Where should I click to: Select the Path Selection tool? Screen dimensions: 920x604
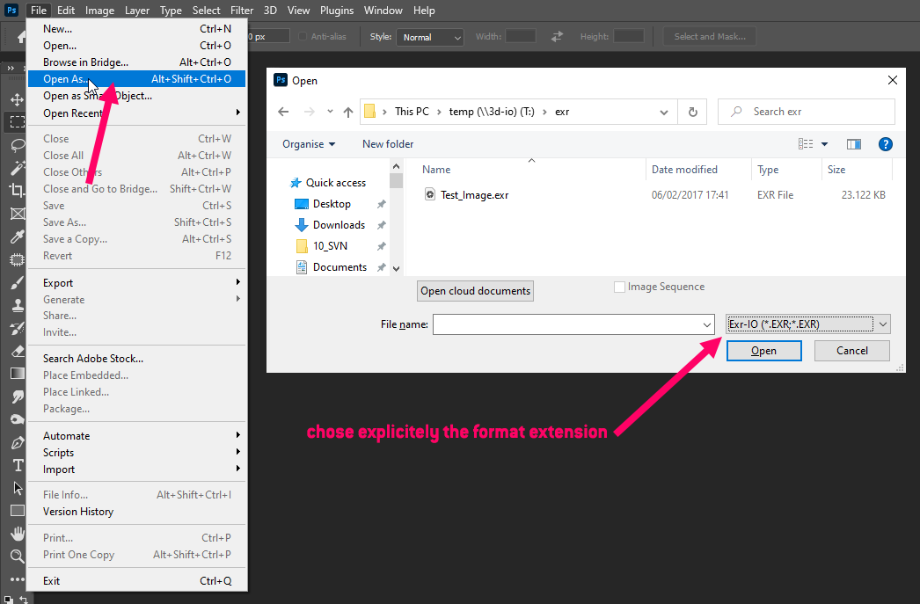(17, 488)
